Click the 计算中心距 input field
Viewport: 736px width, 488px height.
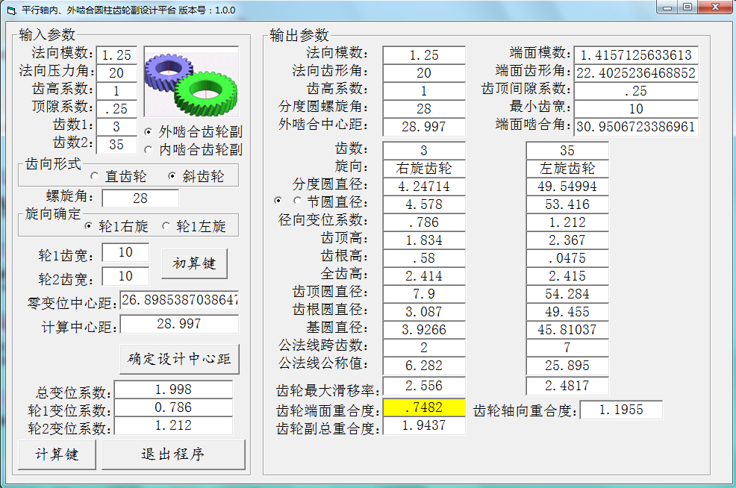(x=179, y=324)
